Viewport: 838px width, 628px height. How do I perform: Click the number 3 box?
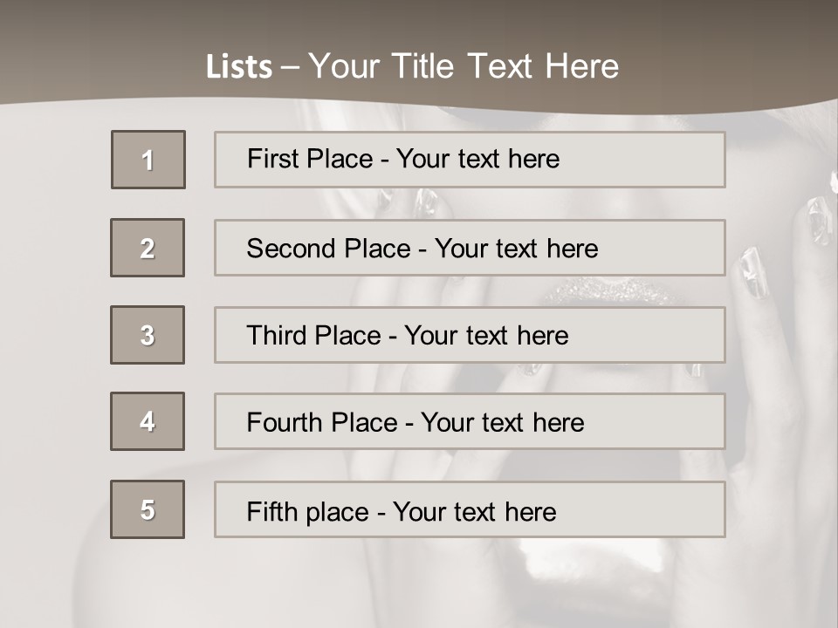point(148,335)
